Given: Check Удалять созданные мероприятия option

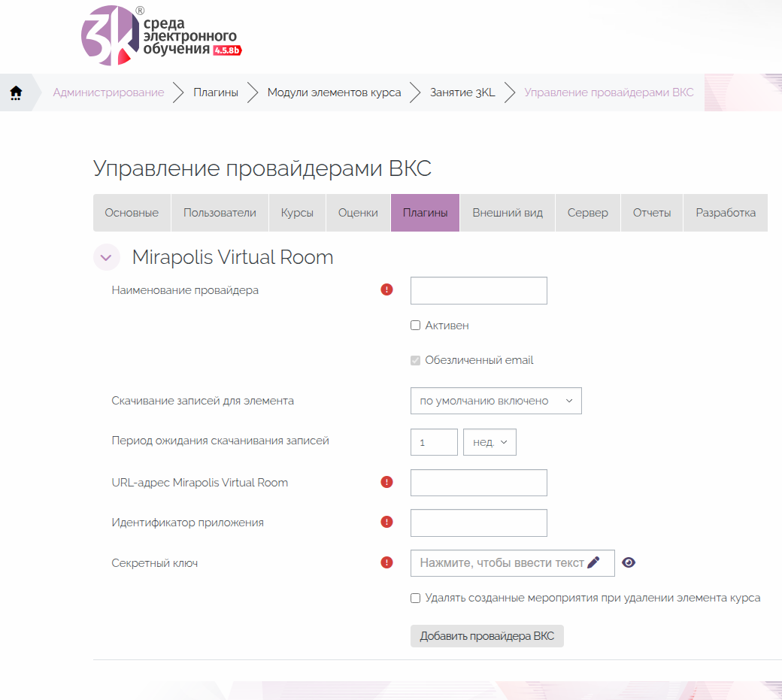Looking at the screenshot, I should pos(416,598).
